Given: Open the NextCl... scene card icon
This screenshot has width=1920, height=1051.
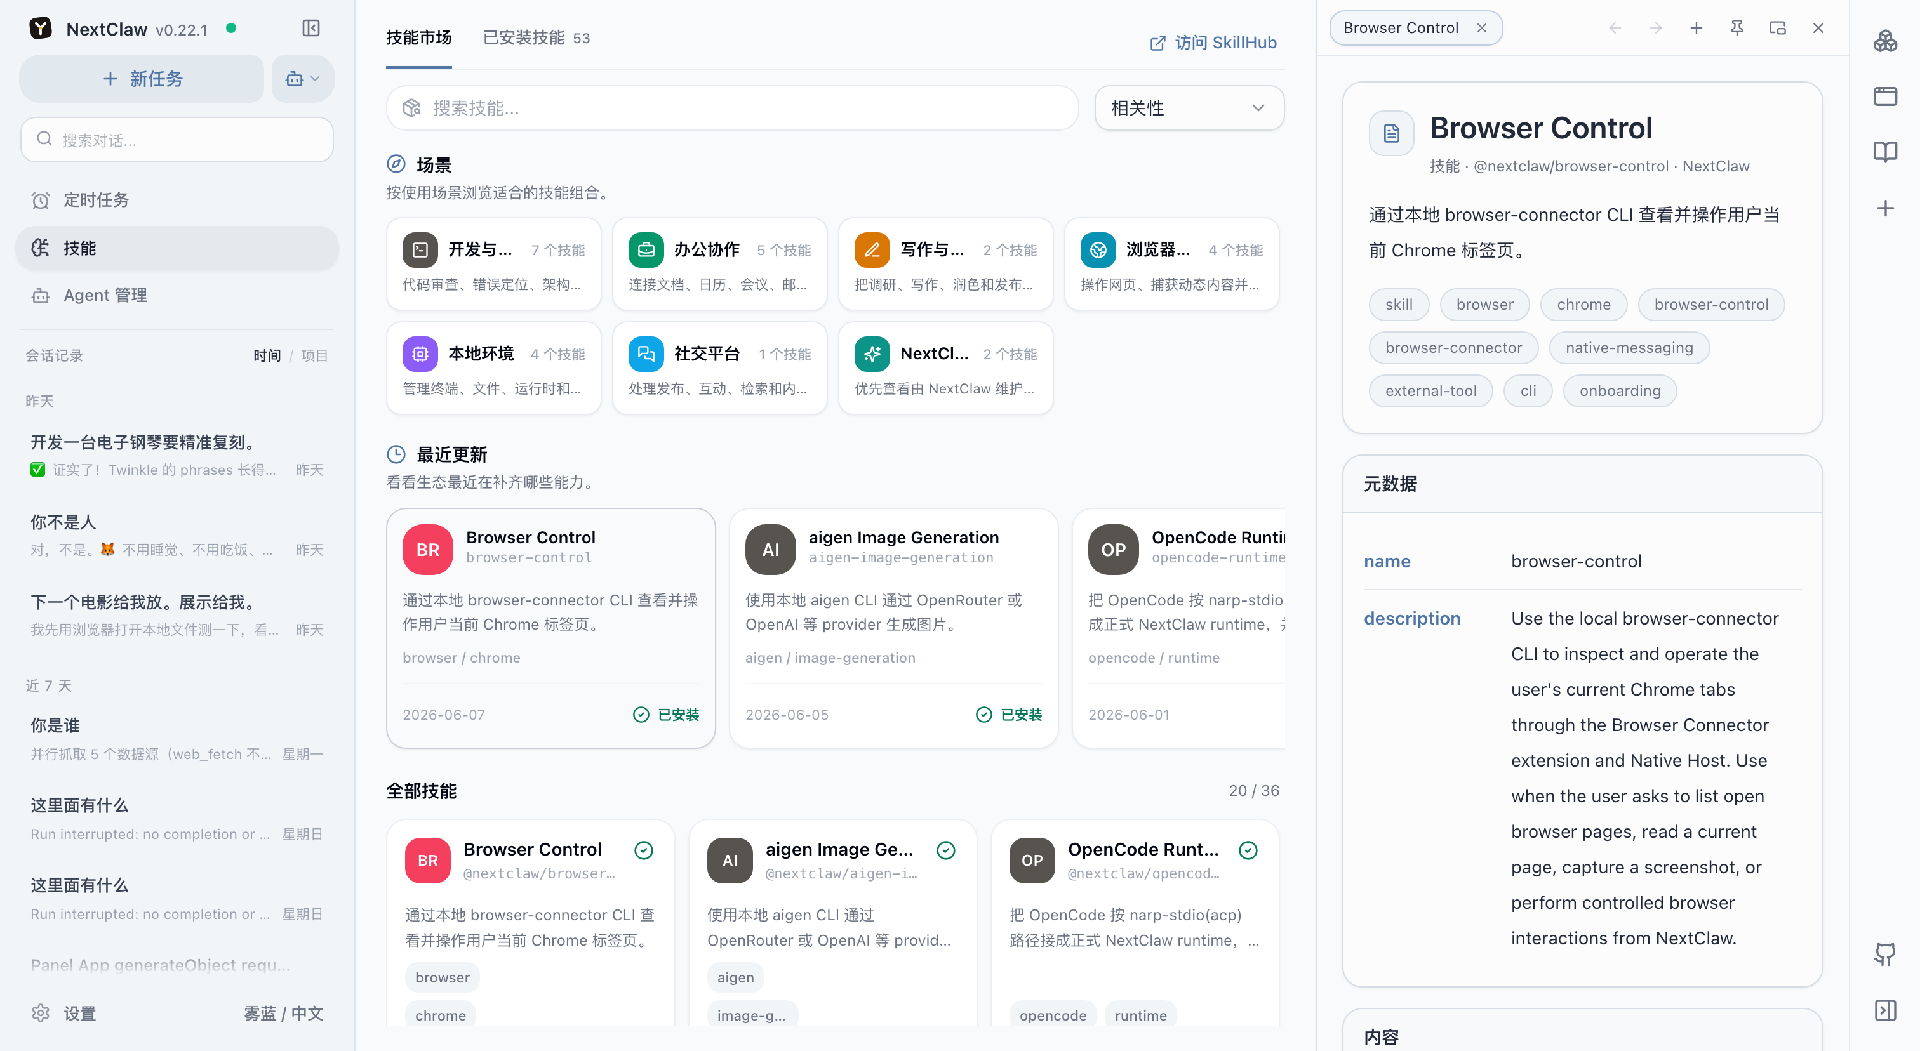Looking at the screenshot, I should coord(871,354).
